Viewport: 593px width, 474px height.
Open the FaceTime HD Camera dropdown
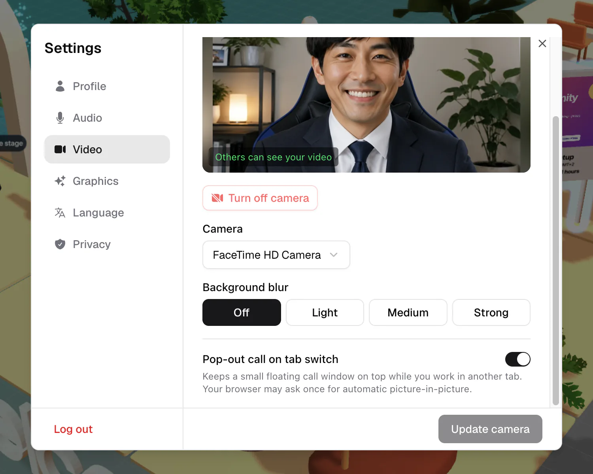pos(276,255)
